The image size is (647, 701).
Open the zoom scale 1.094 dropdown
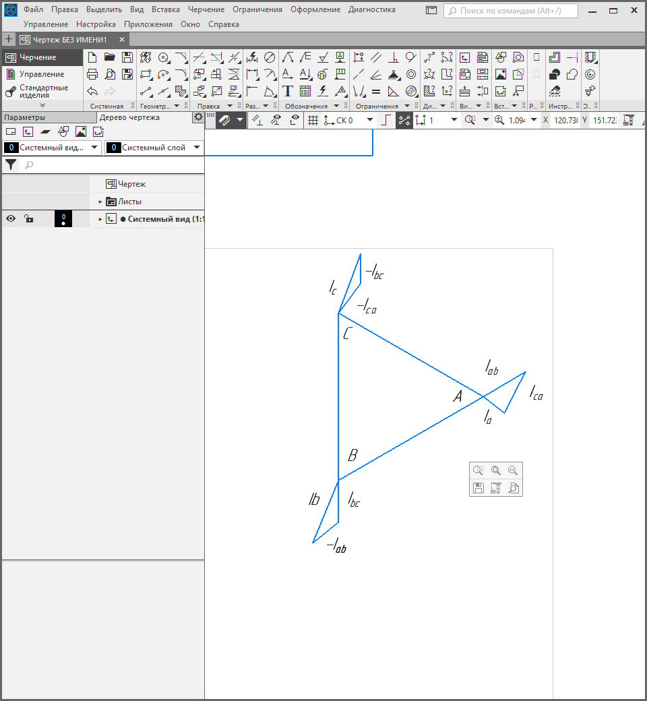click(534, 120)
